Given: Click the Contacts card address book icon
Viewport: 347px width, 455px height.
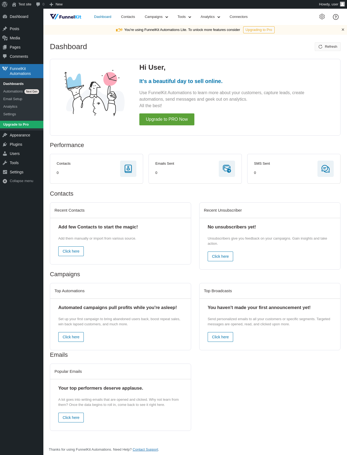Looking at the screenshot, I should 128,169.
